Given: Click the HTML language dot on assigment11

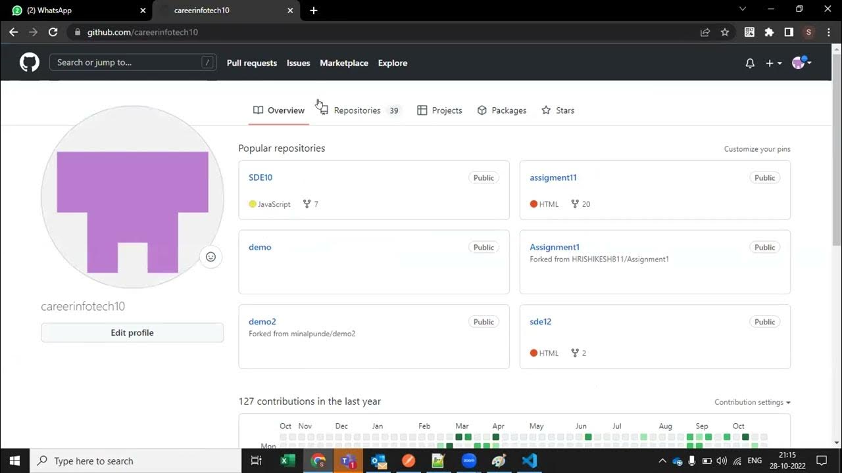Looking at the screenshot, I should point(533,204).
